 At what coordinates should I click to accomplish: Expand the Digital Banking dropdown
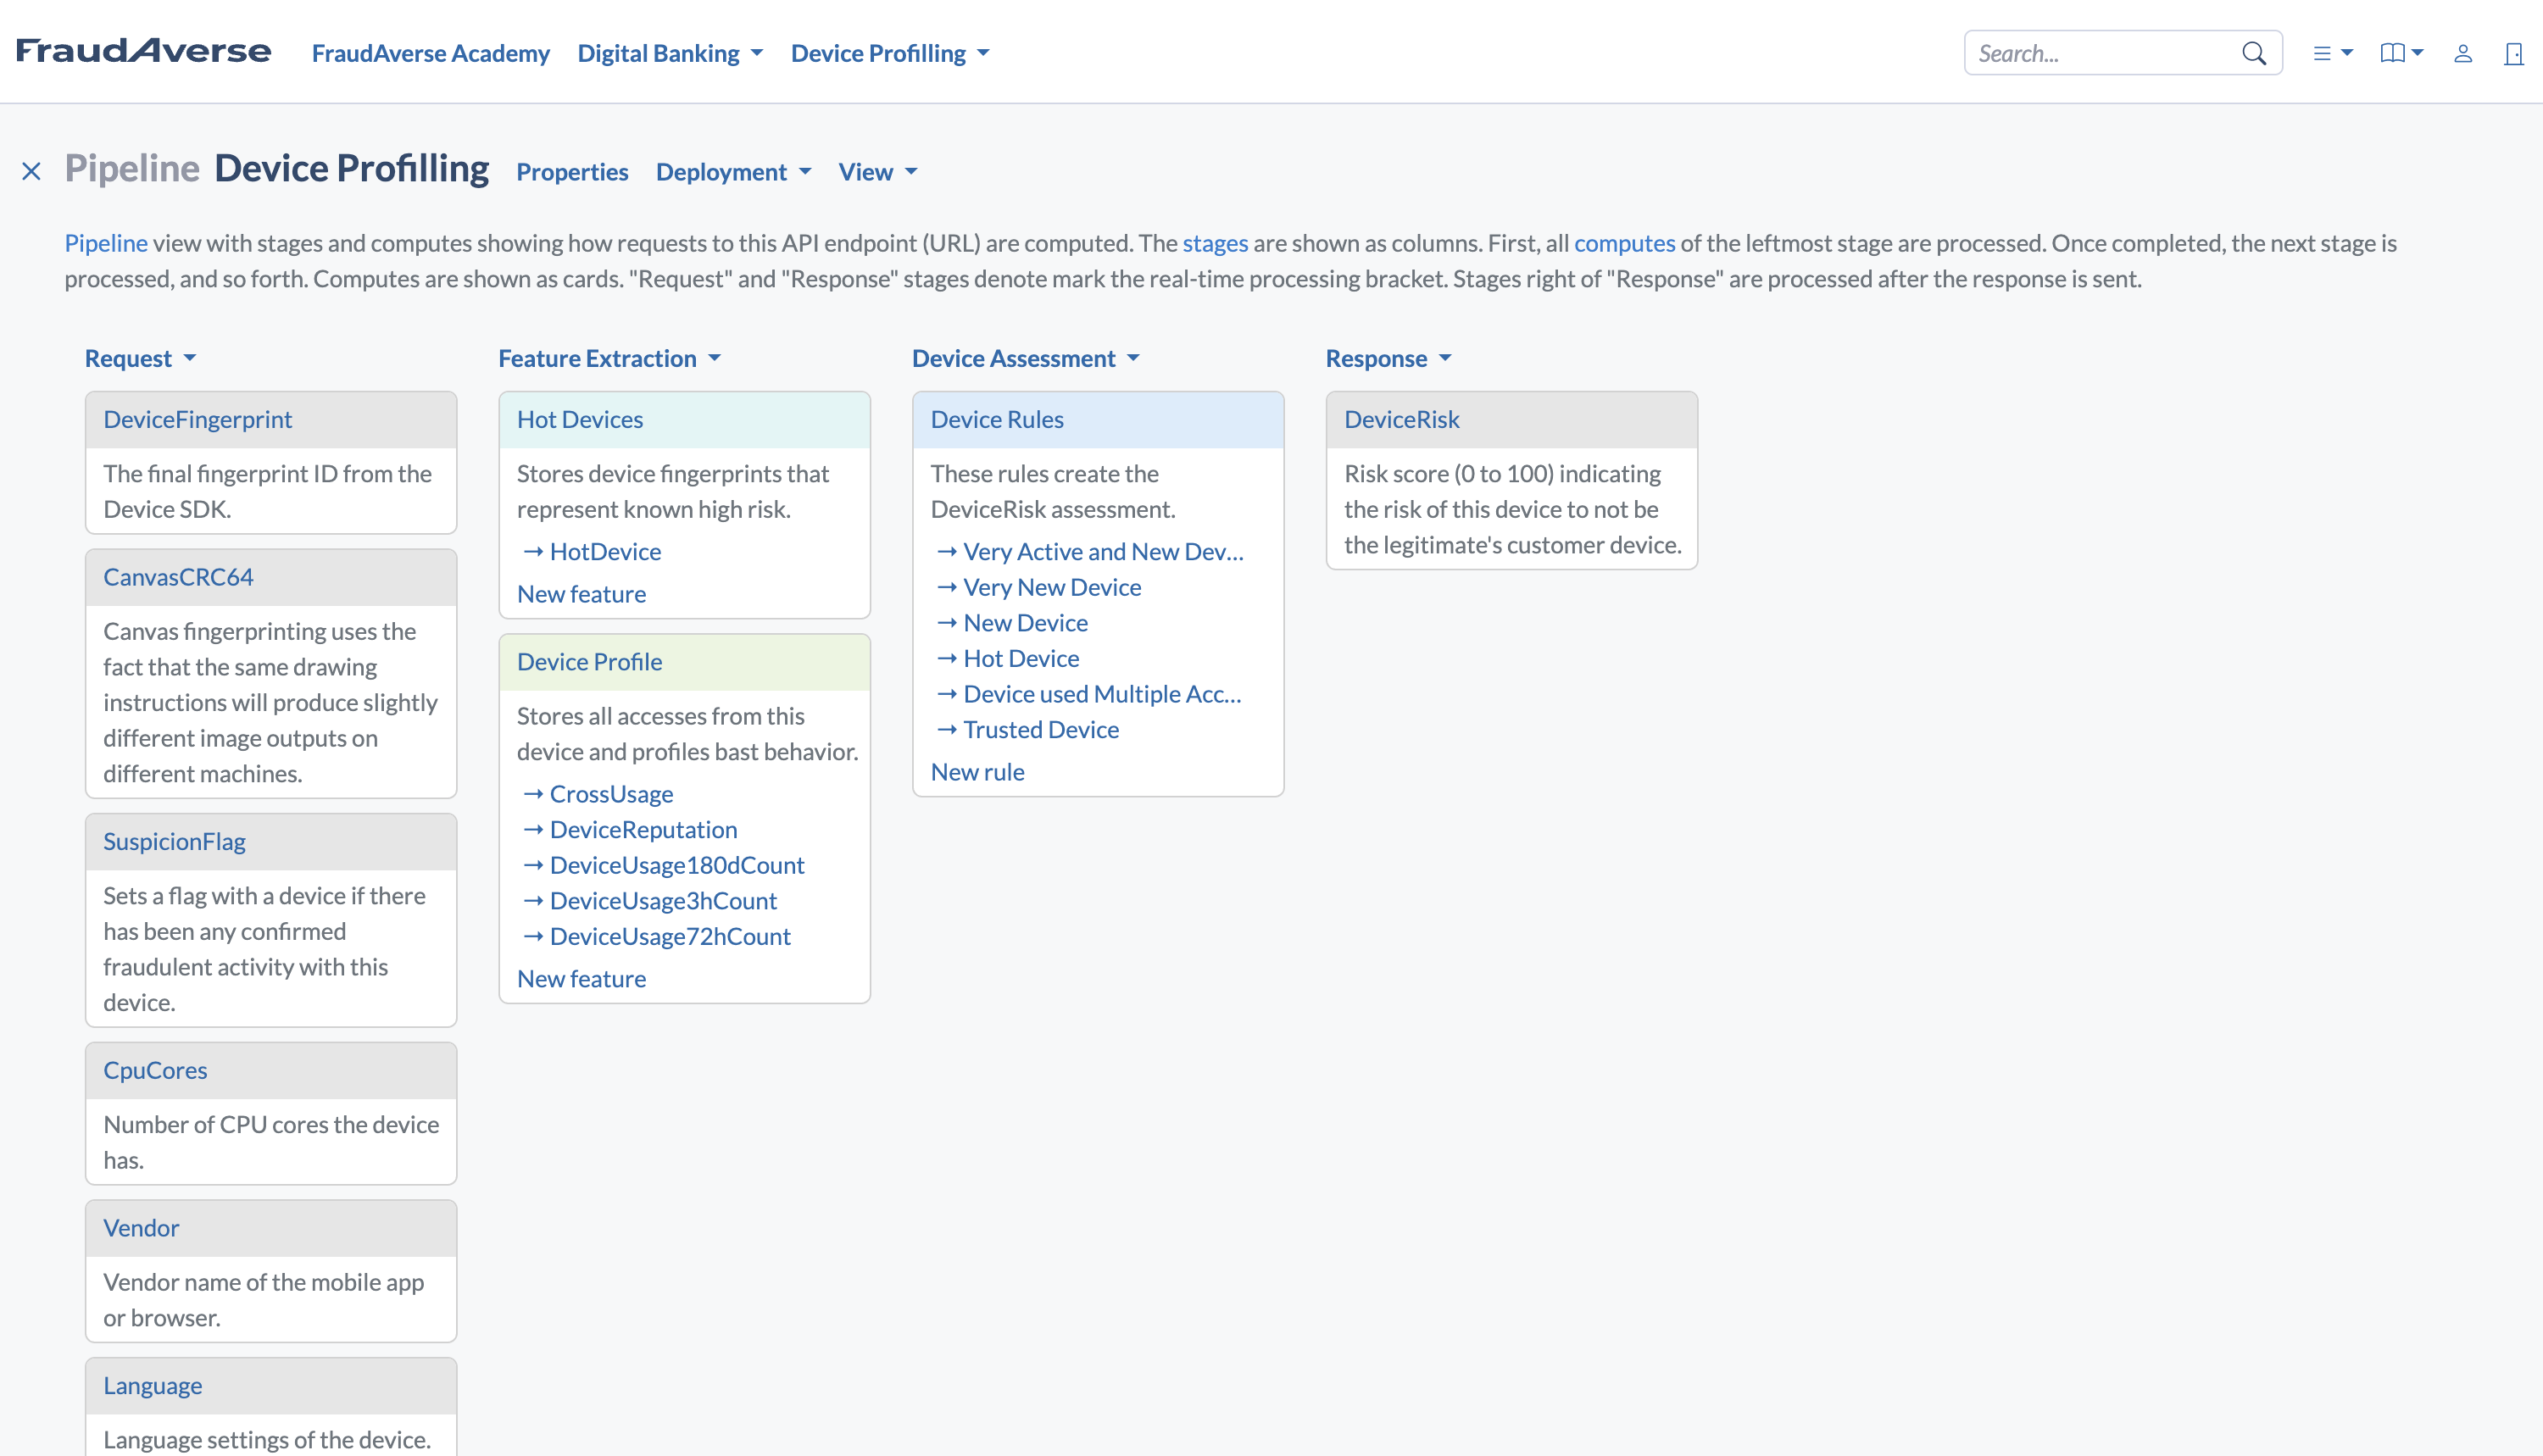[670, 53]
